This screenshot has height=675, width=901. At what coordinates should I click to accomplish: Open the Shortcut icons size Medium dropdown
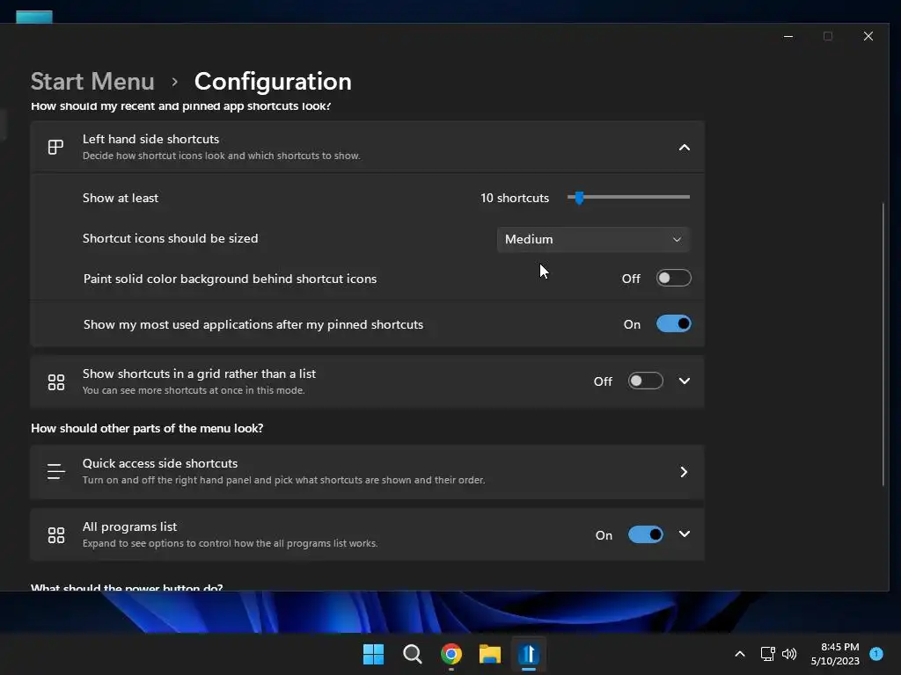[593, 239]
